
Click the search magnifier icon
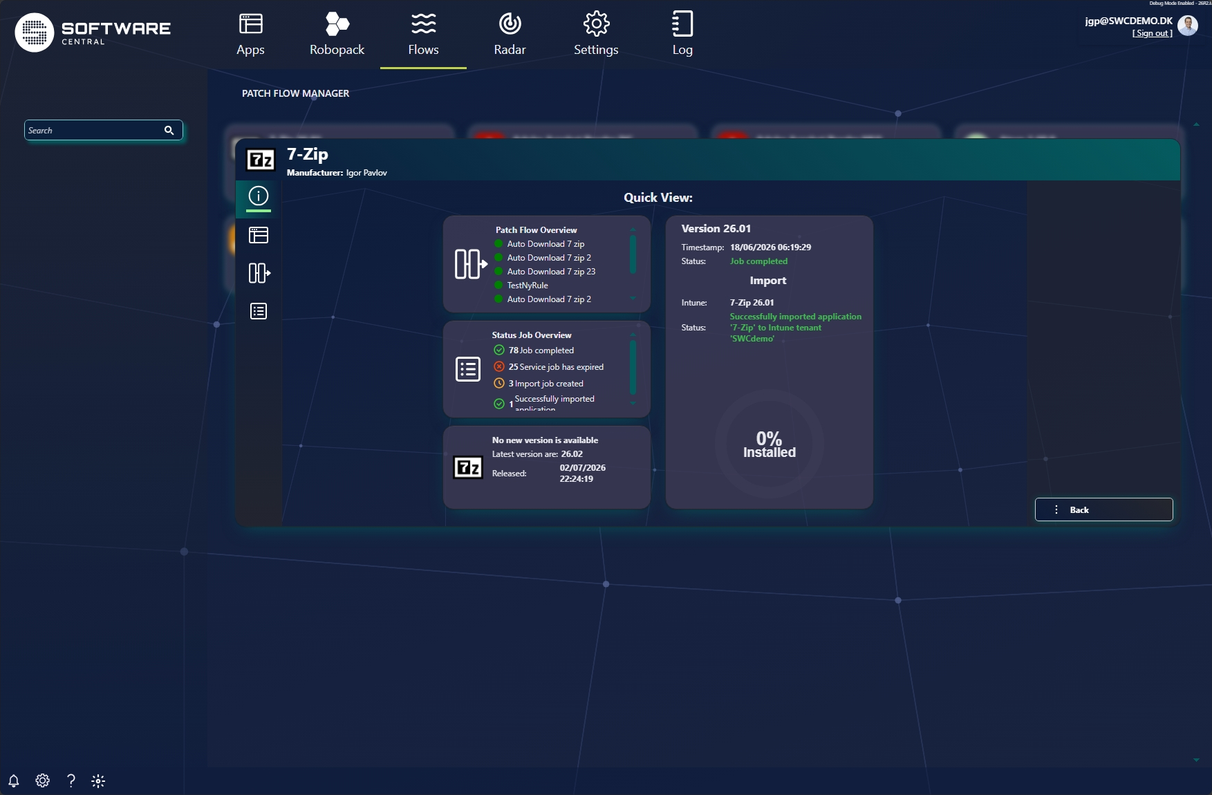pos(169,130)
